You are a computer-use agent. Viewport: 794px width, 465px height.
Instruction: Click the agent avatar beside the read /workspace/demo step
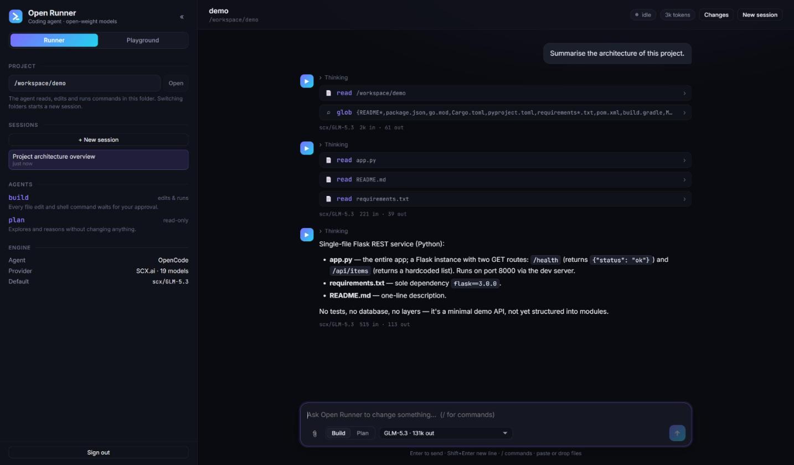pos(307,81)
